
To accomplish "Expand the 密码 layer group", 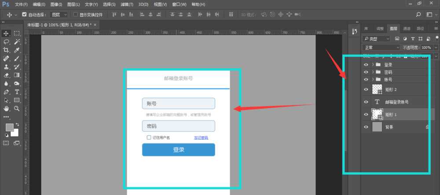I will click(373, 72).
